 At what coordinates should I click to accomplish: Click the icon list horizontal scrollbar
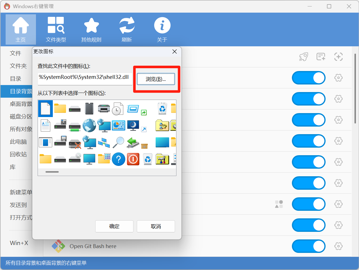point(52,172)
